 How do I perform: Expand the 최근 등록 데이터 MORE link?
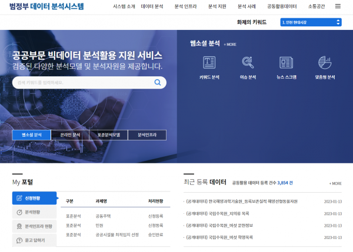pos(335,183)
